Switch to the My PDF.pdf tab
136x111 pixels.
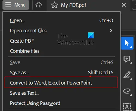pos(73,5)
